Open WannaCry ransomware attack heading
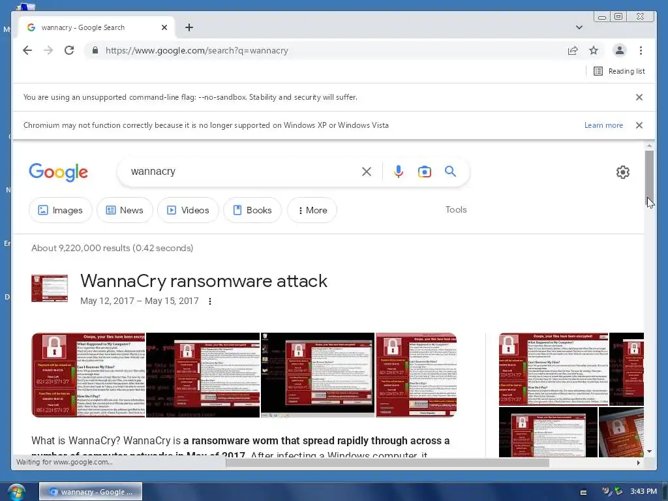This screenshot has width=668, height=501. tap(204, 281)
